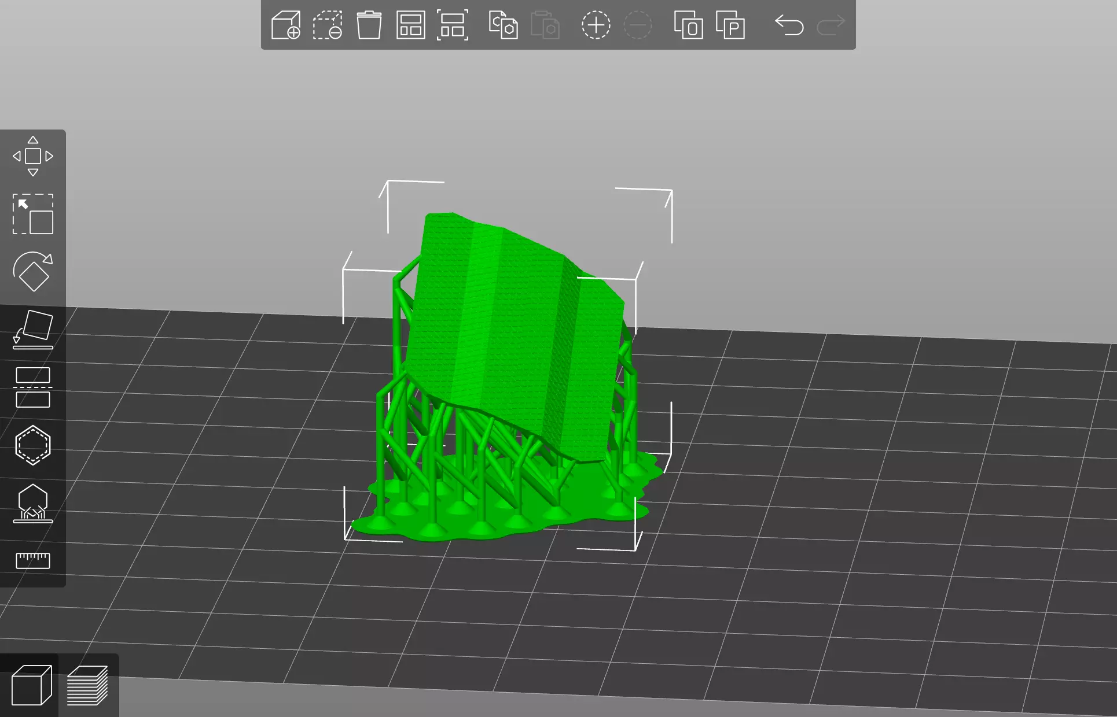The width and height of the screenshot is (1117, 717).
Task: Copy the selected object to the clipboard
Action: (503, 25)
